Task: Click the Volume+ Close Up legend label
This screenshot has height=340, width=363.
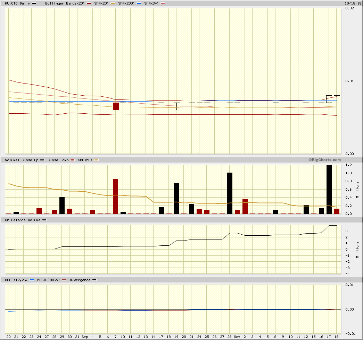Action: (22, 160)
